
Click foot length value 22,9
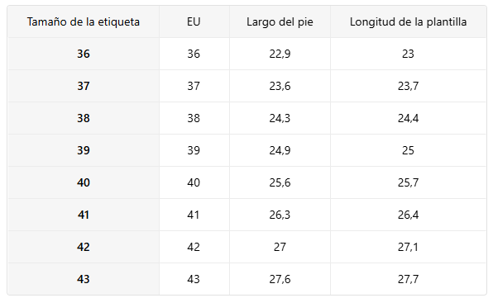[x=280, y=54]
